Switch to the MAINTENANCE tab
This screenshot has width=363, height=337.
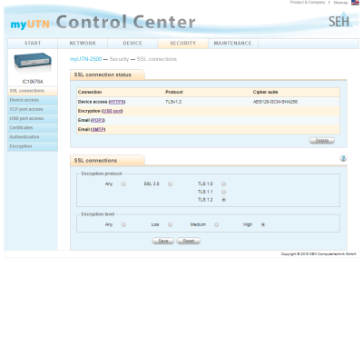(x=232, y=44)
